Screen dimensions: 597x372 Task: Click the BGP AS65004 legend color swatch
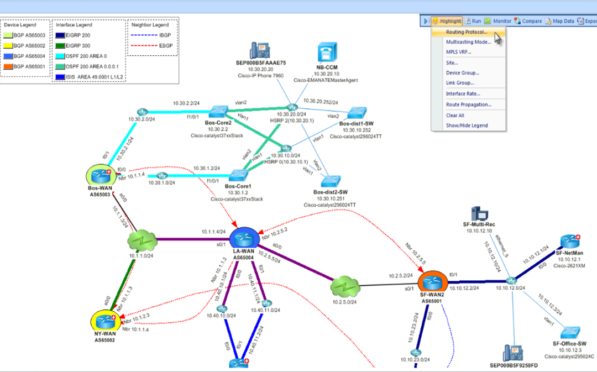8,56
